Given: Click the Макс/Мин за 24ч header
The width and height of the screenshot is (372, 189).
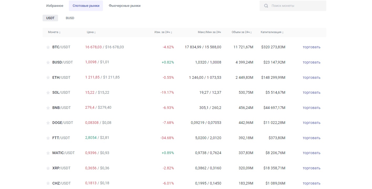Looking at the screenshot, I should (x=209, y=32).
